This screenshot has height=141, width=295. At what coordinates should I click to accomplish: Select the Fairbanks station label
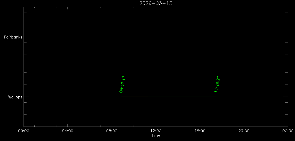(x=13, y=37)
